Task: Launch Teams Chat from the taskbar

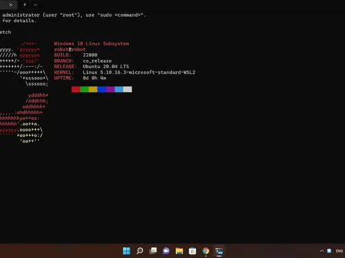Action: 166,251
